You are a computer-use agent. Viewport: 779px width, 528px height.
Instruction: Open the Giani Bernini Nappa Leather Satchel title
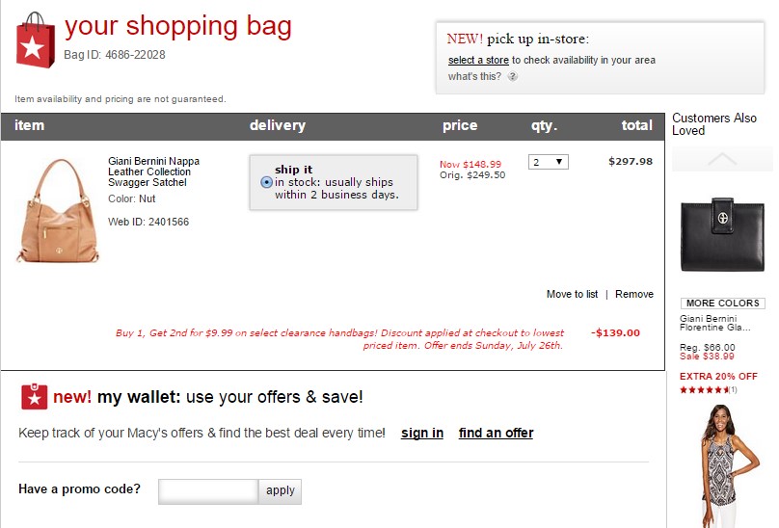tap(153, 172)
